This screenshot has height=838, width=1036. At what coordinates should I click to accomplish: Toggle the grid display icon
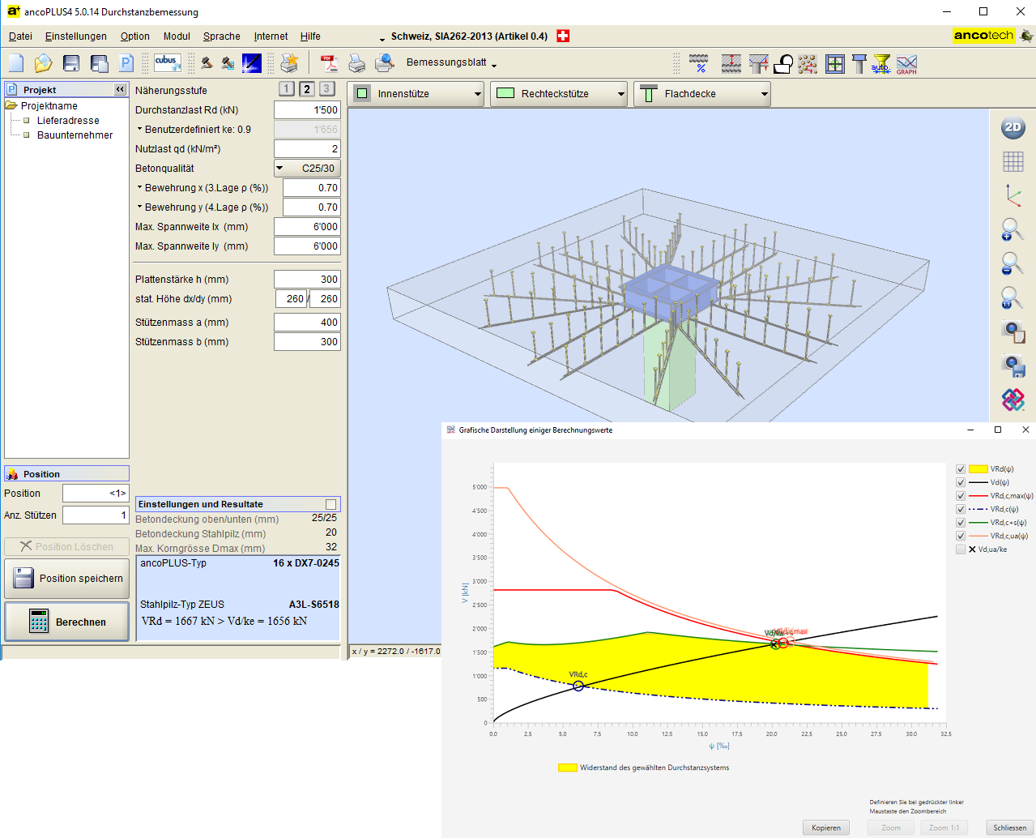pos(1013,161)
